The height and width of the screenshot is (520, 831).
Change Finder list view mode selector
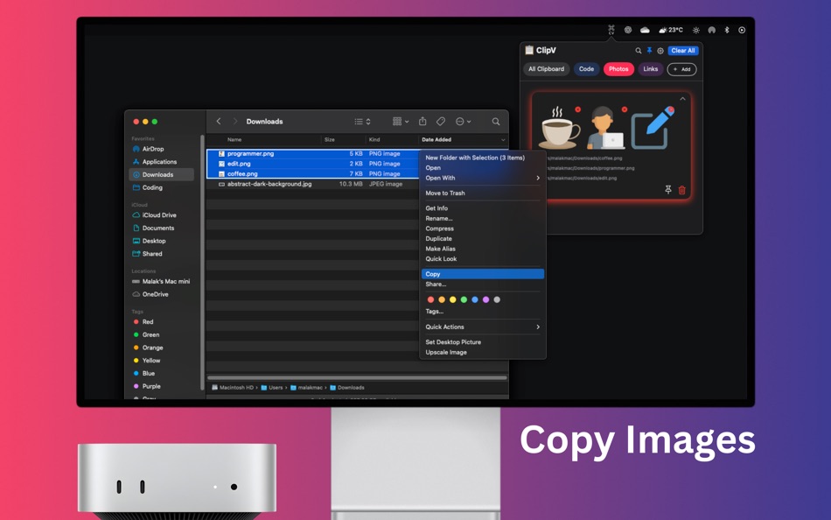coord(362,122)
